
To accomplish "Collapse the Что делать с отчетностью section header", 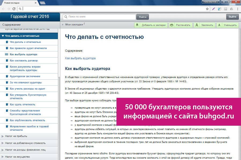I will click(29, 36).
